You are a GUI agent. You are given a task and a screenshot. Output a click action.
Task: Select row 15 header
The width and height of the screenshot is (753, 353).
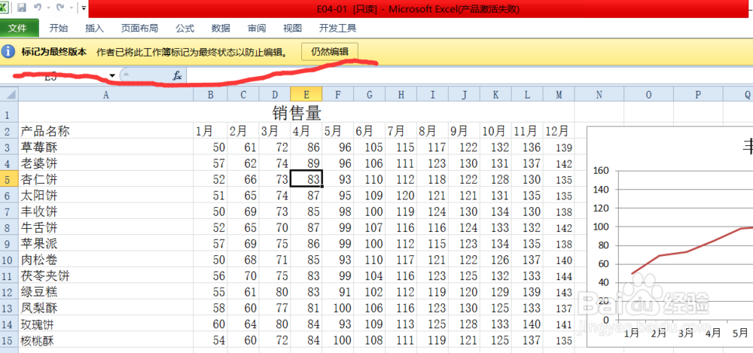[9, 341]
